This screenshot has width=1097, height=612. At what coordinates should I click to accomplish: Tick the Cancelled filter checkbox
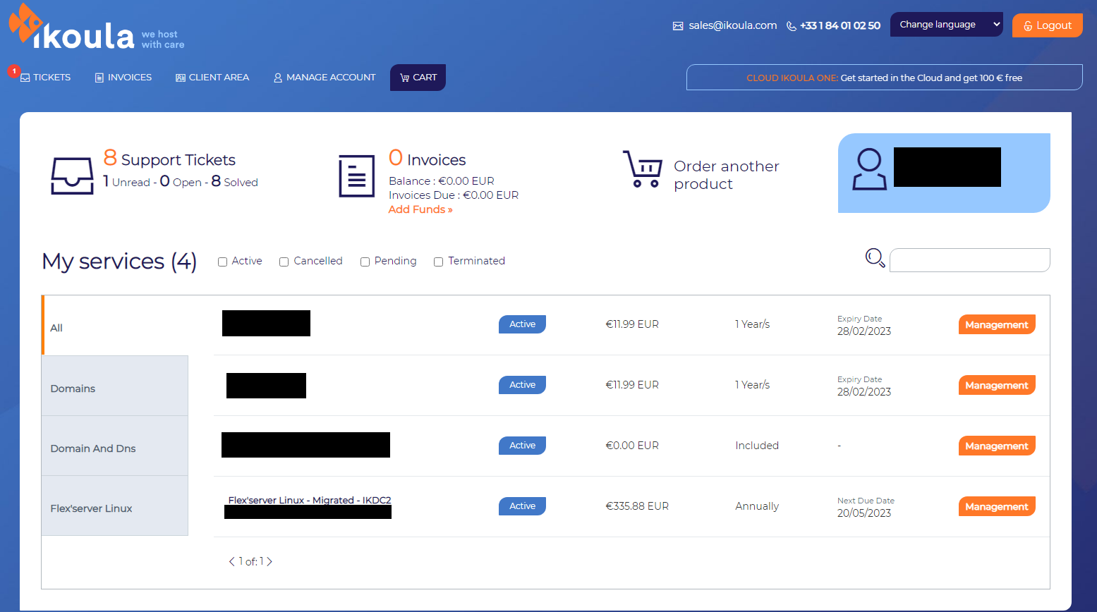284,262
